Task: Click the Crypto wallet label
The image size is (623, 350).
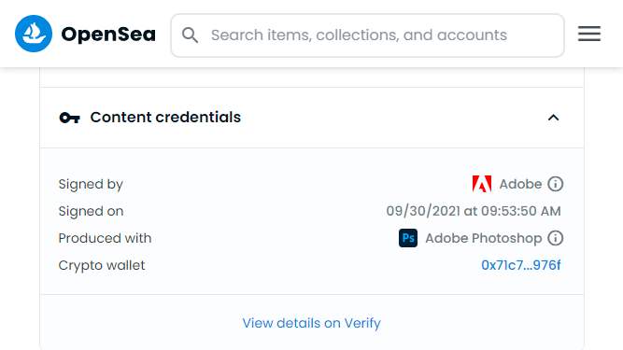Action: pyautogui.click(x=102, y=265)
